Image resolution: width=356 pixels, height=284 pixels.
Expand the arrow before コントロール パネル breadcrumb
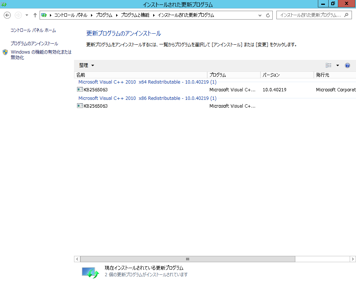[x=51, y=15]
